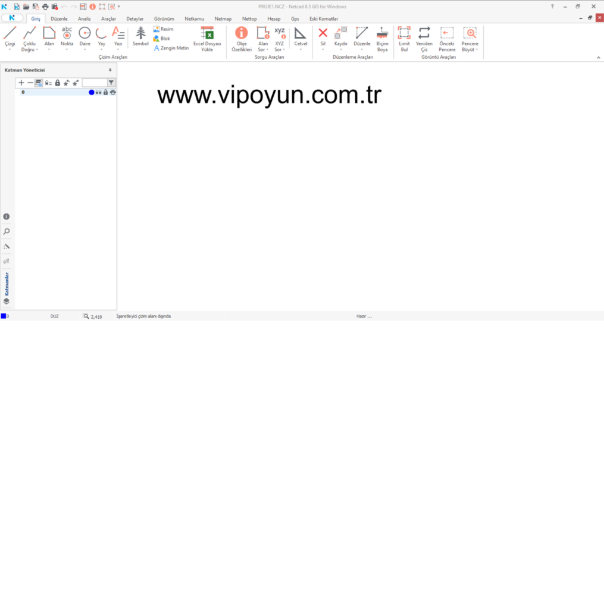604x609 pixels.
Task: Click the XYZ Sor coordinate query icon
Action: pos(280,33)
